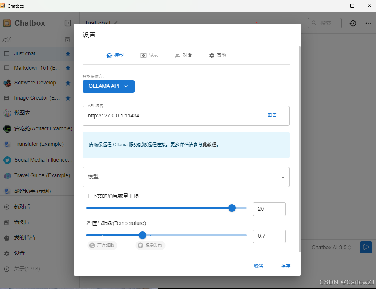
Task: Click the robot icon on the 模型 tab
Action: click(x=109, y=56)
